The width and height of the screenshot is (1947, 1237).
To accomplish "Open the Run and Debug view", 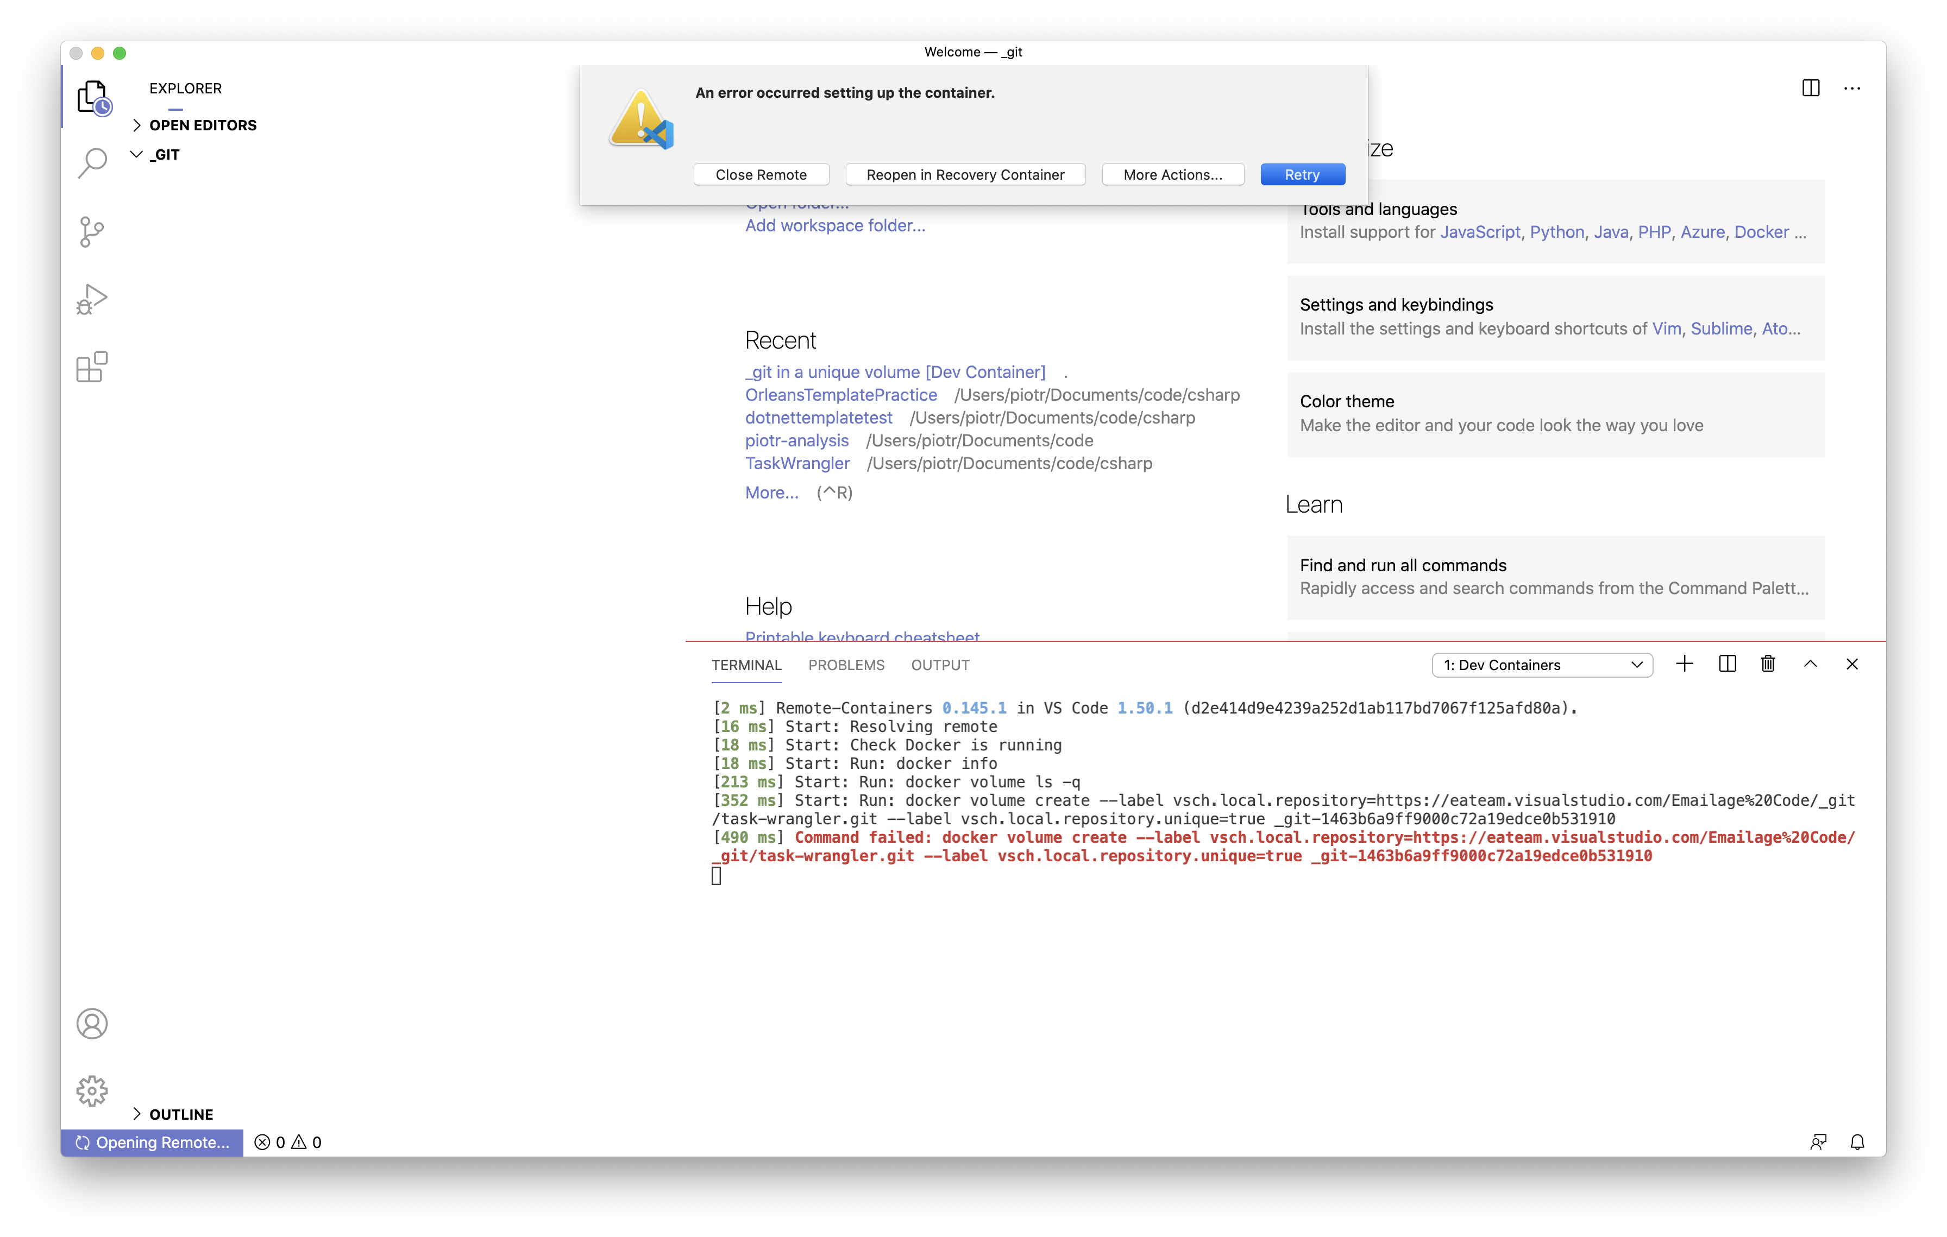I will (x=92, y=299).
